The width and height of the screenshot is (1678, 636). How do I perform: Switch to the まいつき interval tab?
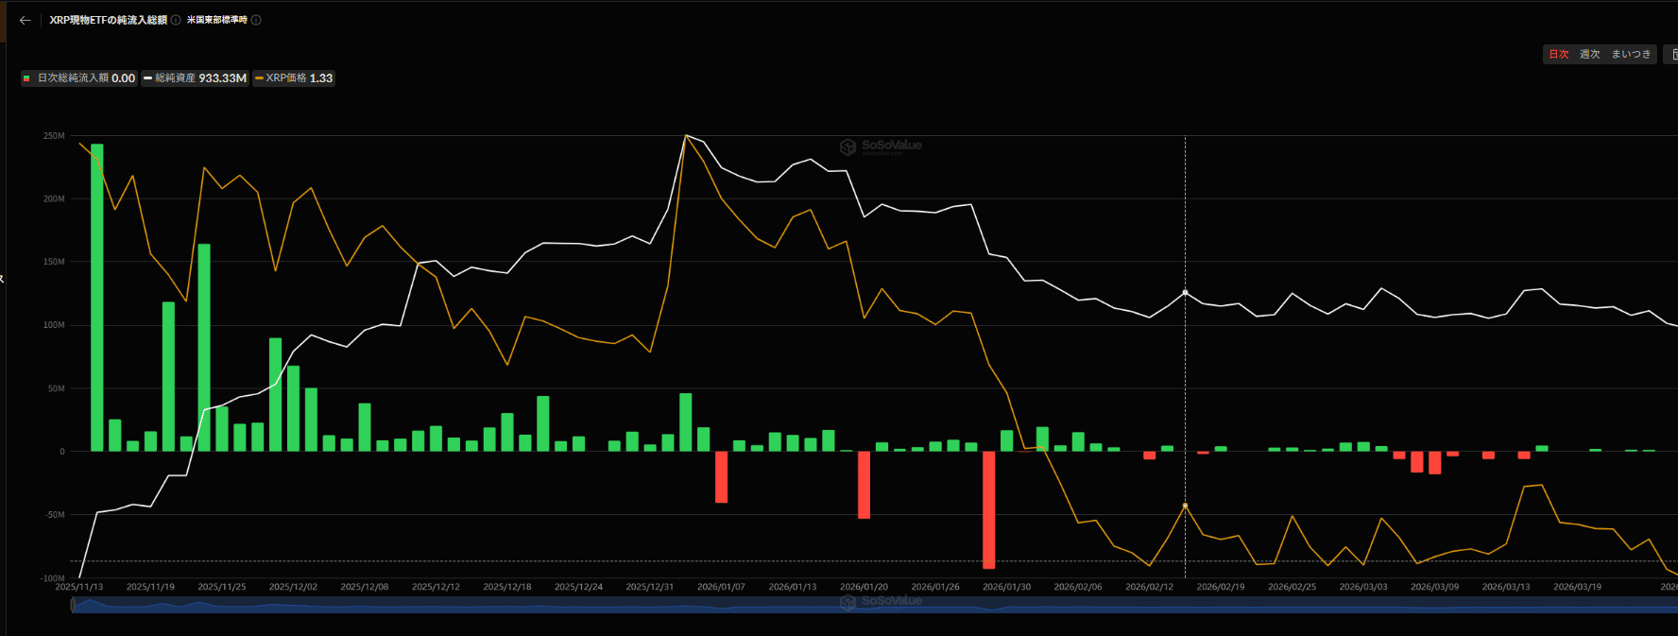click(x=1631, y=54)
